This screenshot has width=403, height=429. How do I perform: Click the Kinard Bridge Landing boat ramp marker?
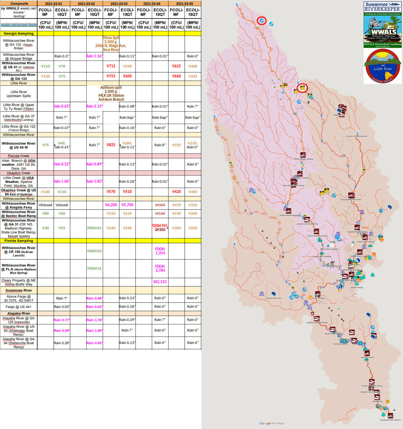coord(303,155)
